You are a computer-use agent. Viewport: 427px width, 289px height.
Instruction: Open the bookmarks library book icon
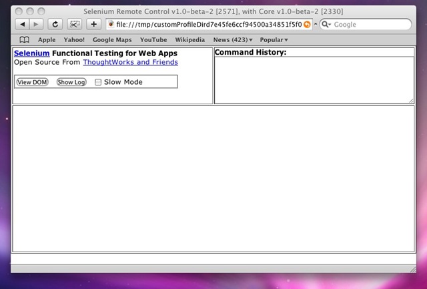[x=24, y=40]
